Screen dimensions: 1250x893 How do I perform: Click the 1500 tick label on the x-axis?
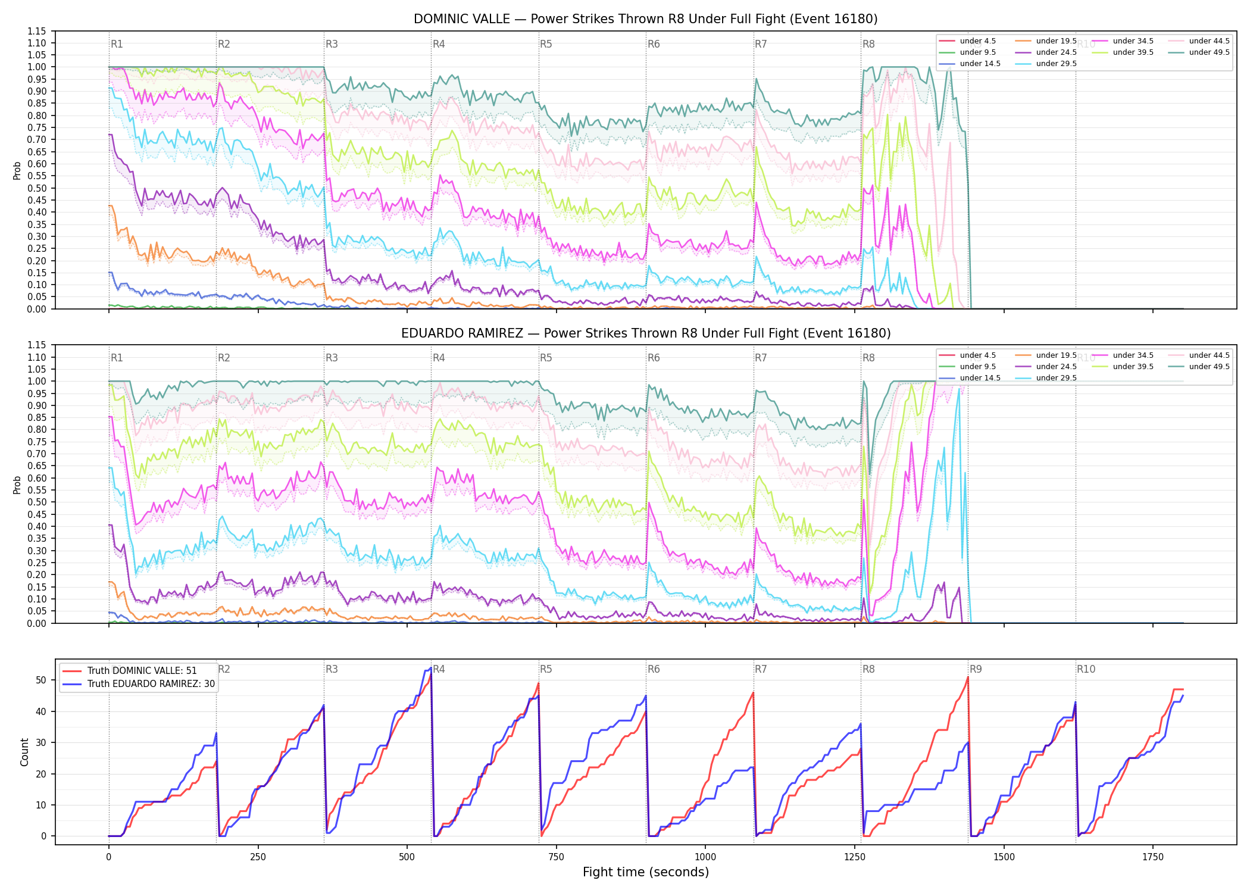point(1004,857)
